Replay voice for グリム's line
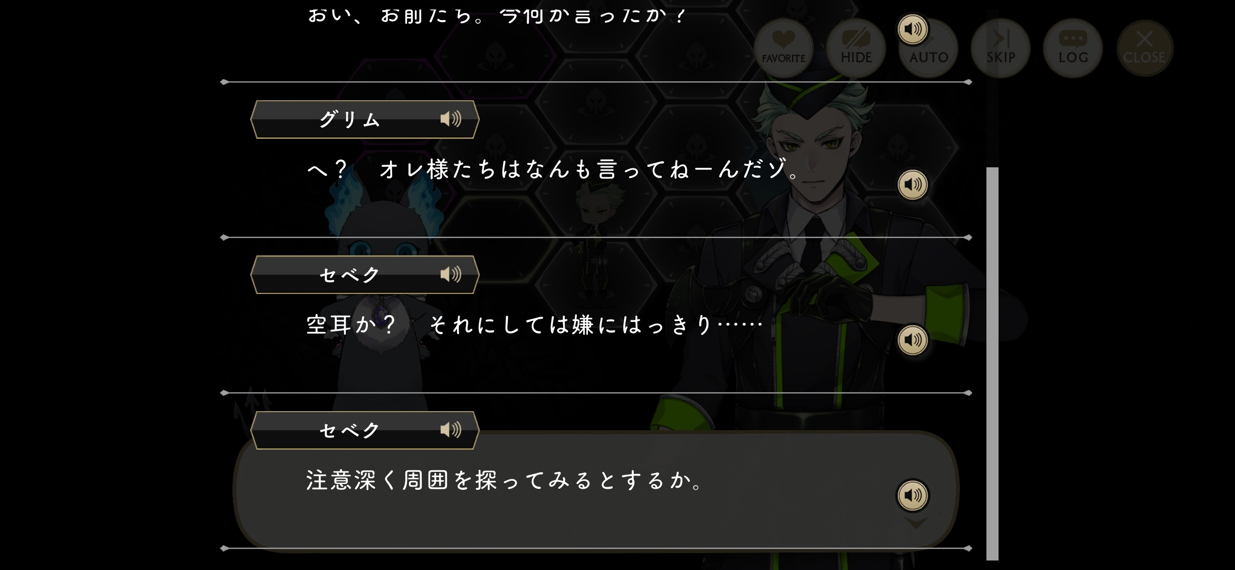 (x=913, y=185)
